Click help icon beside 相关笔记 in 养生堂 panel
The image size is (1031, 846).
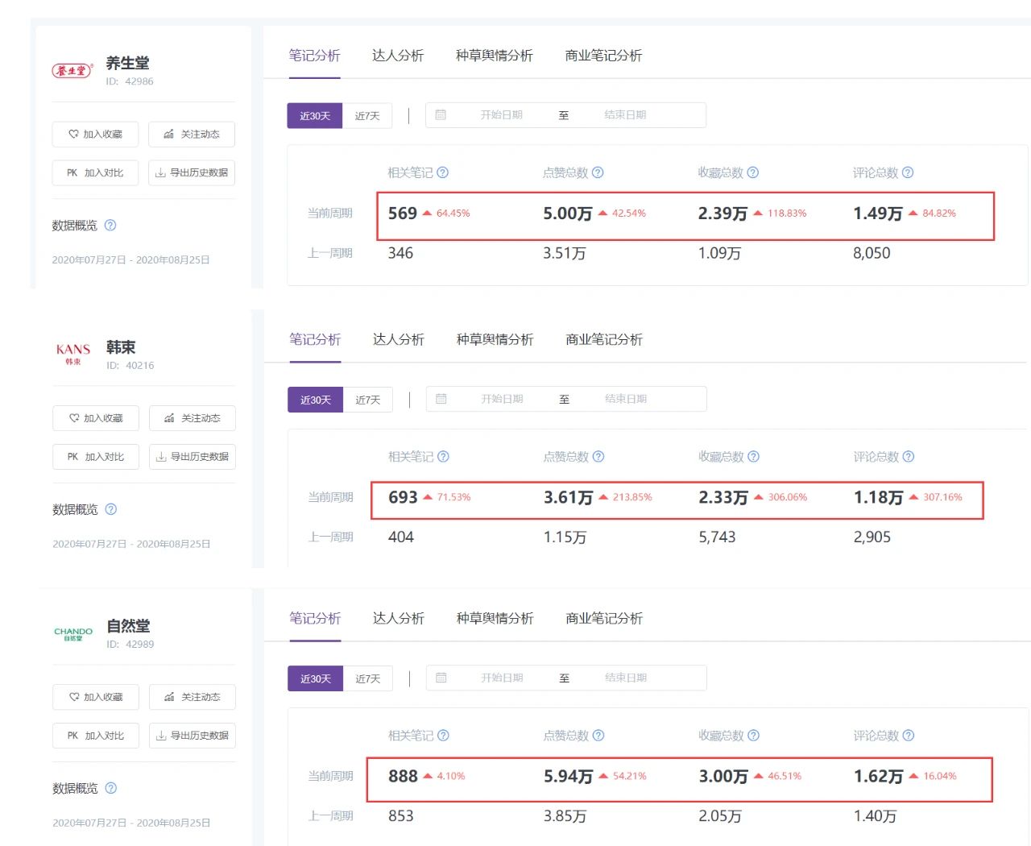(442, 172)
